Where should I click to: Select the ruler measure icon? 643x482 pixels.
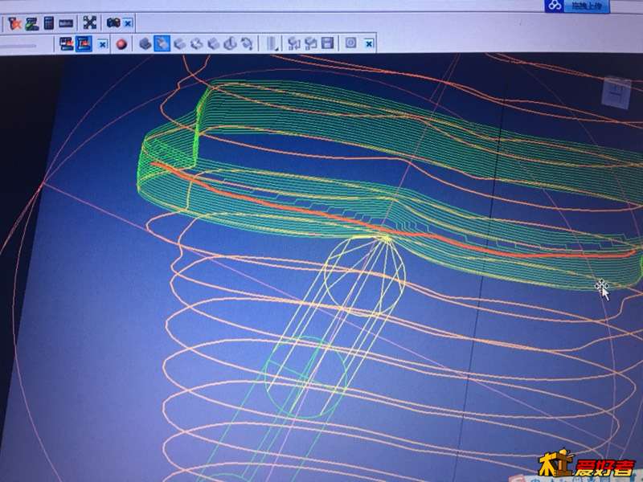66,23
